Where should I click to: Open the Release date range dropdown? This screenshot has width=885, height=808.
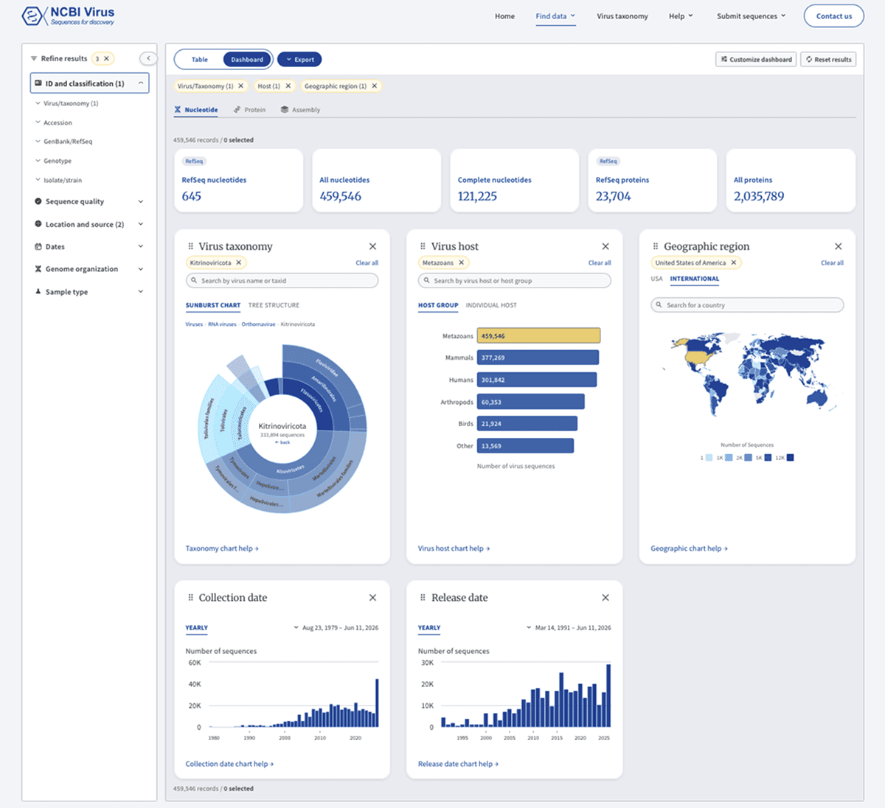(569, 628)
